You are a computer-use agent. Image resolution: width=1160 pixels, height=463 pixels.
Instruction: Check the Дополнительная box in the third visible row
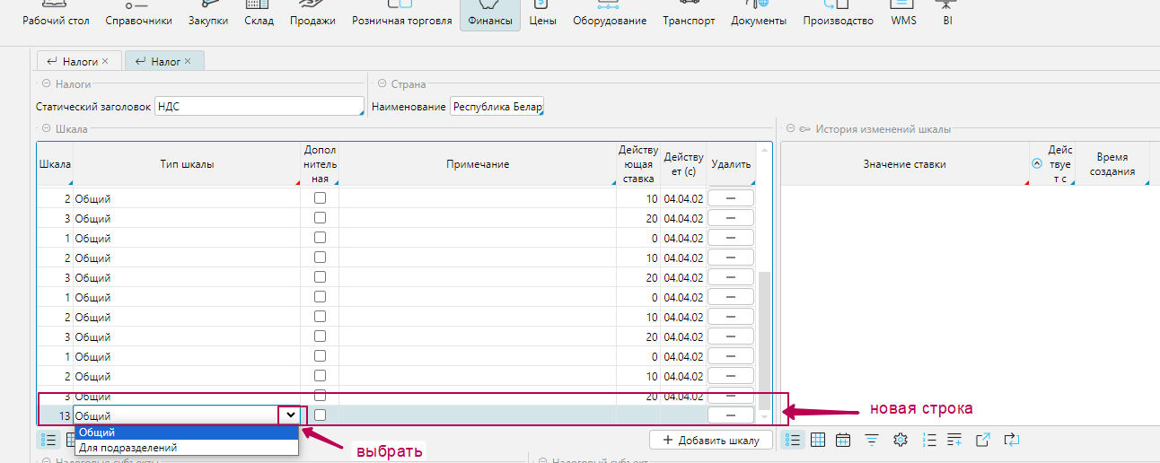[x=320, y=238]
